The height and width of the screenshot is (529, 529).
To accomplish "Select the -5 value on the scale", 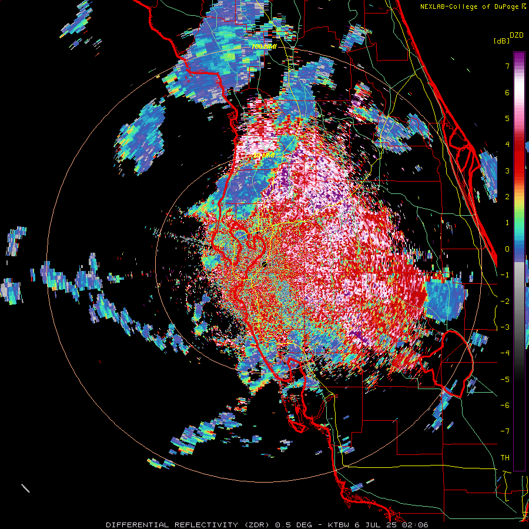I will click(505, 380).
